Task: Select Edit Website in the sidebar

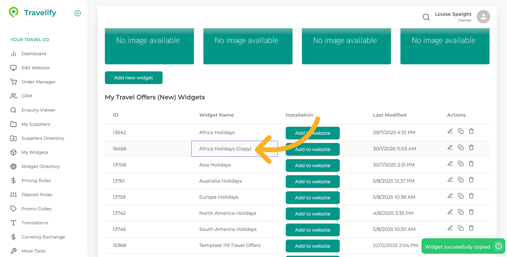Action: [35, 68]
